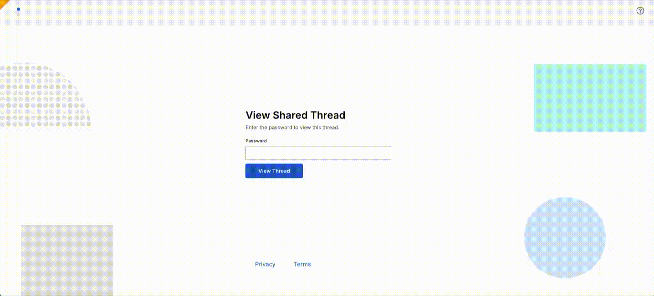
Task: Open help via the question mark icon
Action: tap(640, 11)
